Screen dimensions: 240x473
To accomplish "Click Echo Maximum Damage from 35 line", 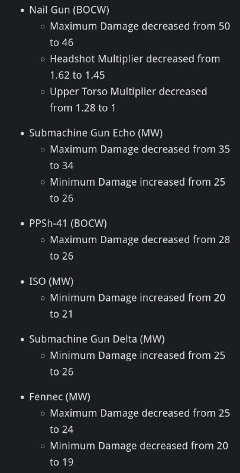I will 140,157.
